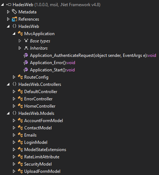Select the Application_Error method entry
Image resolution: width=159 pixels, height=175 pixels.
point(52,63)
